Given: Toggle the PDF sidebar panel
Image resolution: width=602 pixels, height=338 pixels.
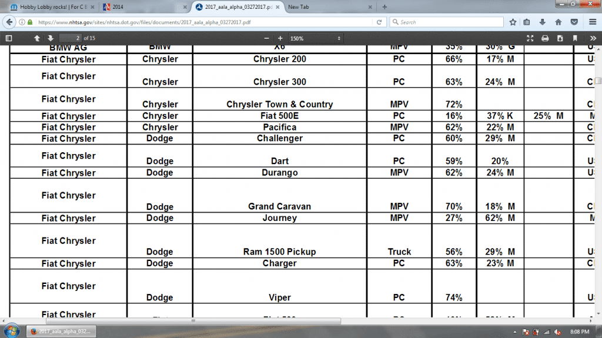Looking at the screenshot, I should point(8,38).
